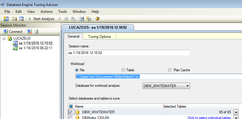This screenshot has width=242, height=119.
Task: Check the DBWorks_CIOLINI database checkbox
Action: pyautogui.click(x=70, y=118)
